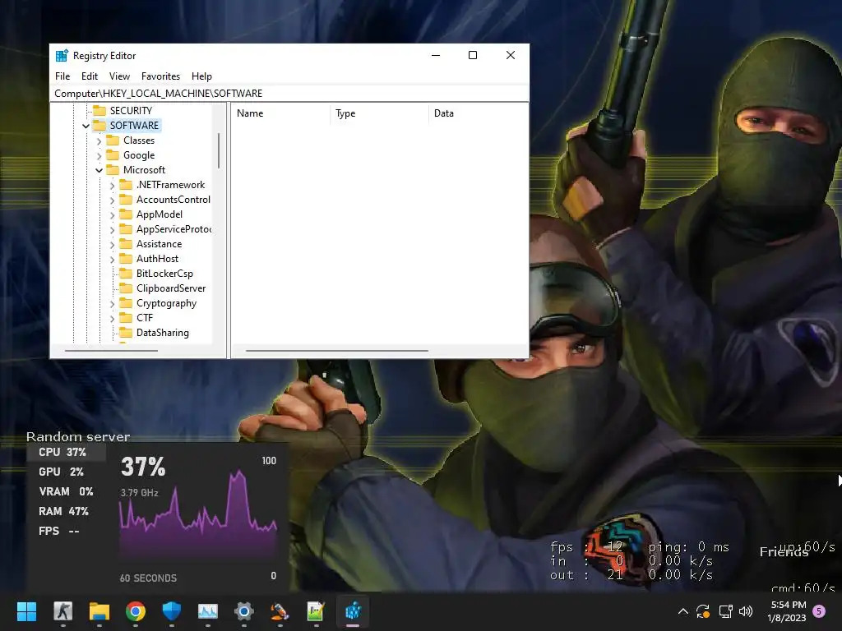Open the Favorites menu
The width and height of the screenshot is (842, 631).
160,76
